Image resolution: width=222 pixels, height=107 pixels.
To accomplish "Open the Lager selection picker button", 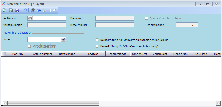I will click(64, 40).
